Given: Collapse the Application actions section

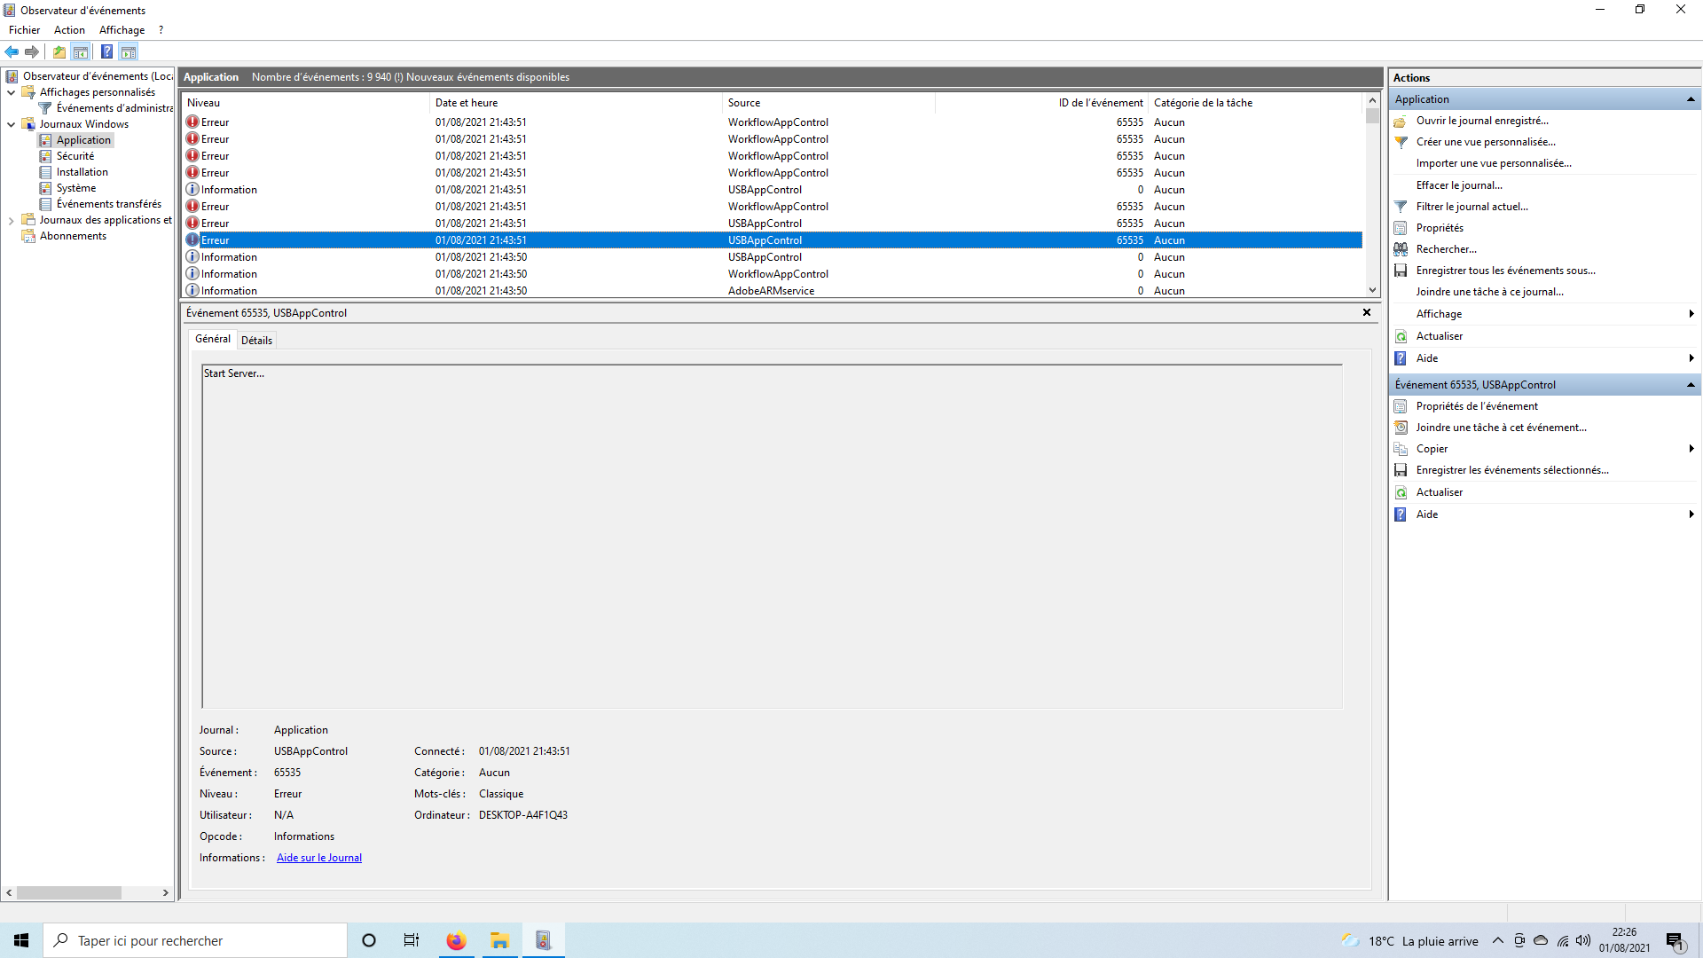Looking at the screenshot, I should pyautogui.click(x=1691, y=99).
